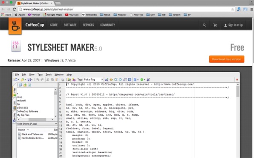Open the Popular bookmarks folder

pos(120,15)
